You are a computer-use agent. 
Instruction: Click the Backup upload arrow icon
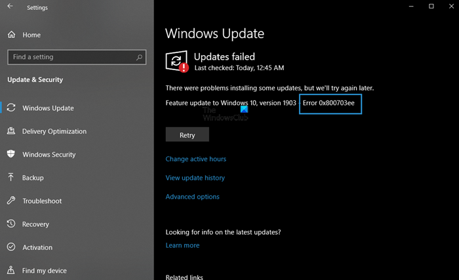click(11, 177)
